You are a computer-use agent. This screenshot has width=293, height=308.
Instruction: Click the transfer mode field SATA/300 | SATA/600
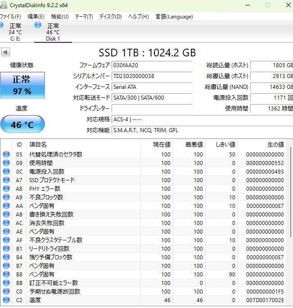152,97
